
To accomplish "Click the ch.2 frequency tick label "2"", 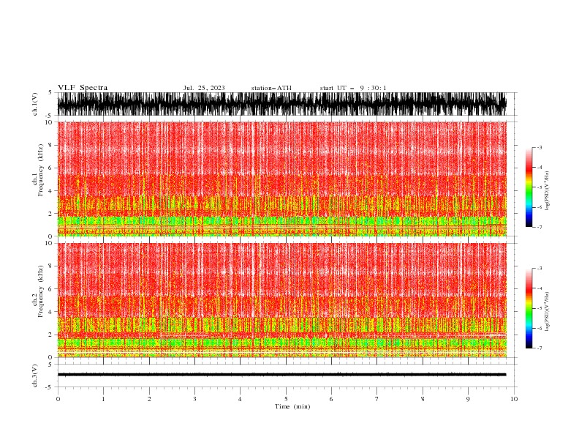I will pyautogui.click(x=51, y=335).
